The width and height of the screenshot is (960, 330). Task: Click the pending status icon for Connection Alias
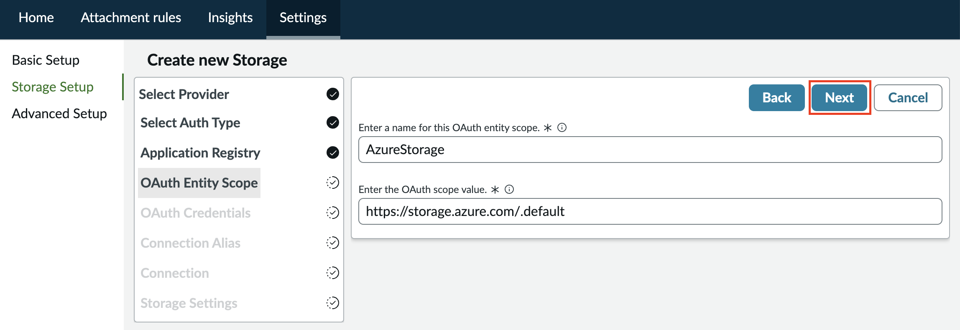(x=333, y=243)
